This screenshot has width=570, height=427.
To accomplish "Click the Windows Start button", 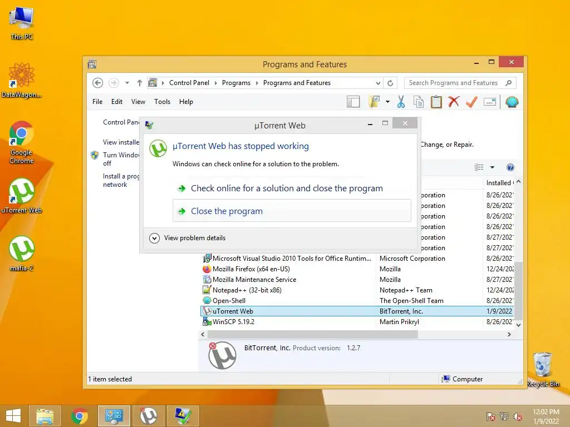I will point(13,416).
